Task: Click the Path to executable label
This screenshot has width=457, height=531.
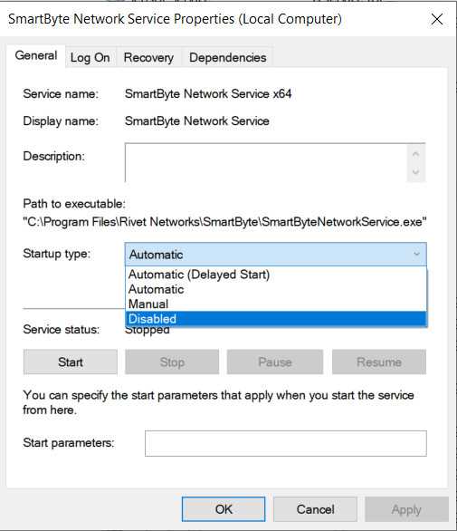Action: pyautogui.click(x=74, y=204)
